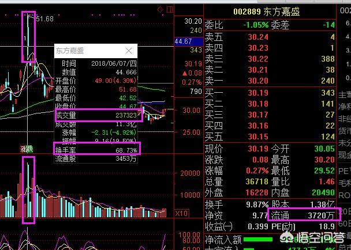The height and width of the screenshot is (250, 351).
Task: Click the 最高 value 30.20 in quote panel
Action: (x=324, y=160)
